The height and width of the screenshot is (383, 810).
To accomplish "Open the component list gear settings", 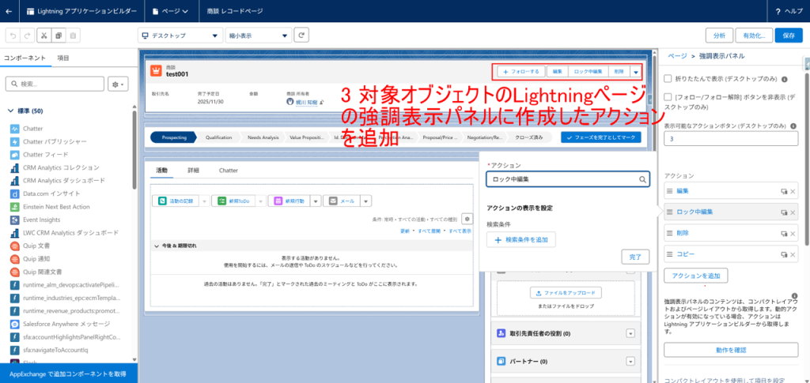I will click(119, 84).
